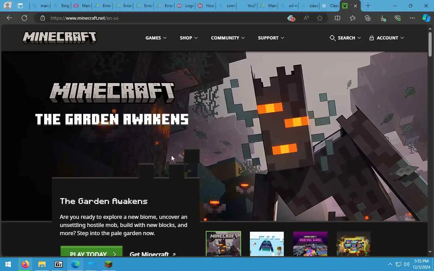View site information lock icon
Viewport: 434px width, 271px height.
tap(42, 18)
